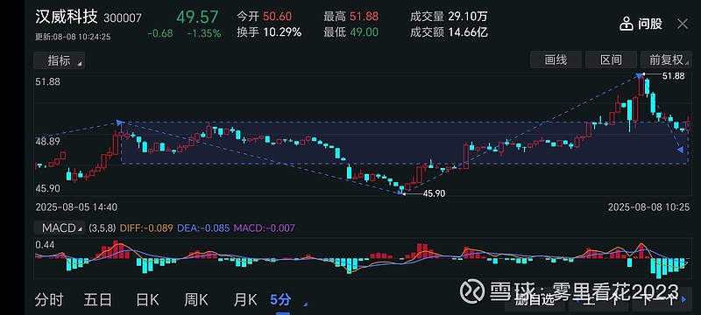Select the 周K chart tab

(x=196, y=300)
